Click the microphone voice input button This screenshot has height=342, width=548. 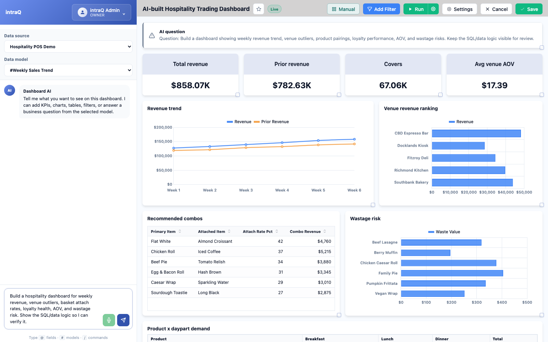[109, 320]
